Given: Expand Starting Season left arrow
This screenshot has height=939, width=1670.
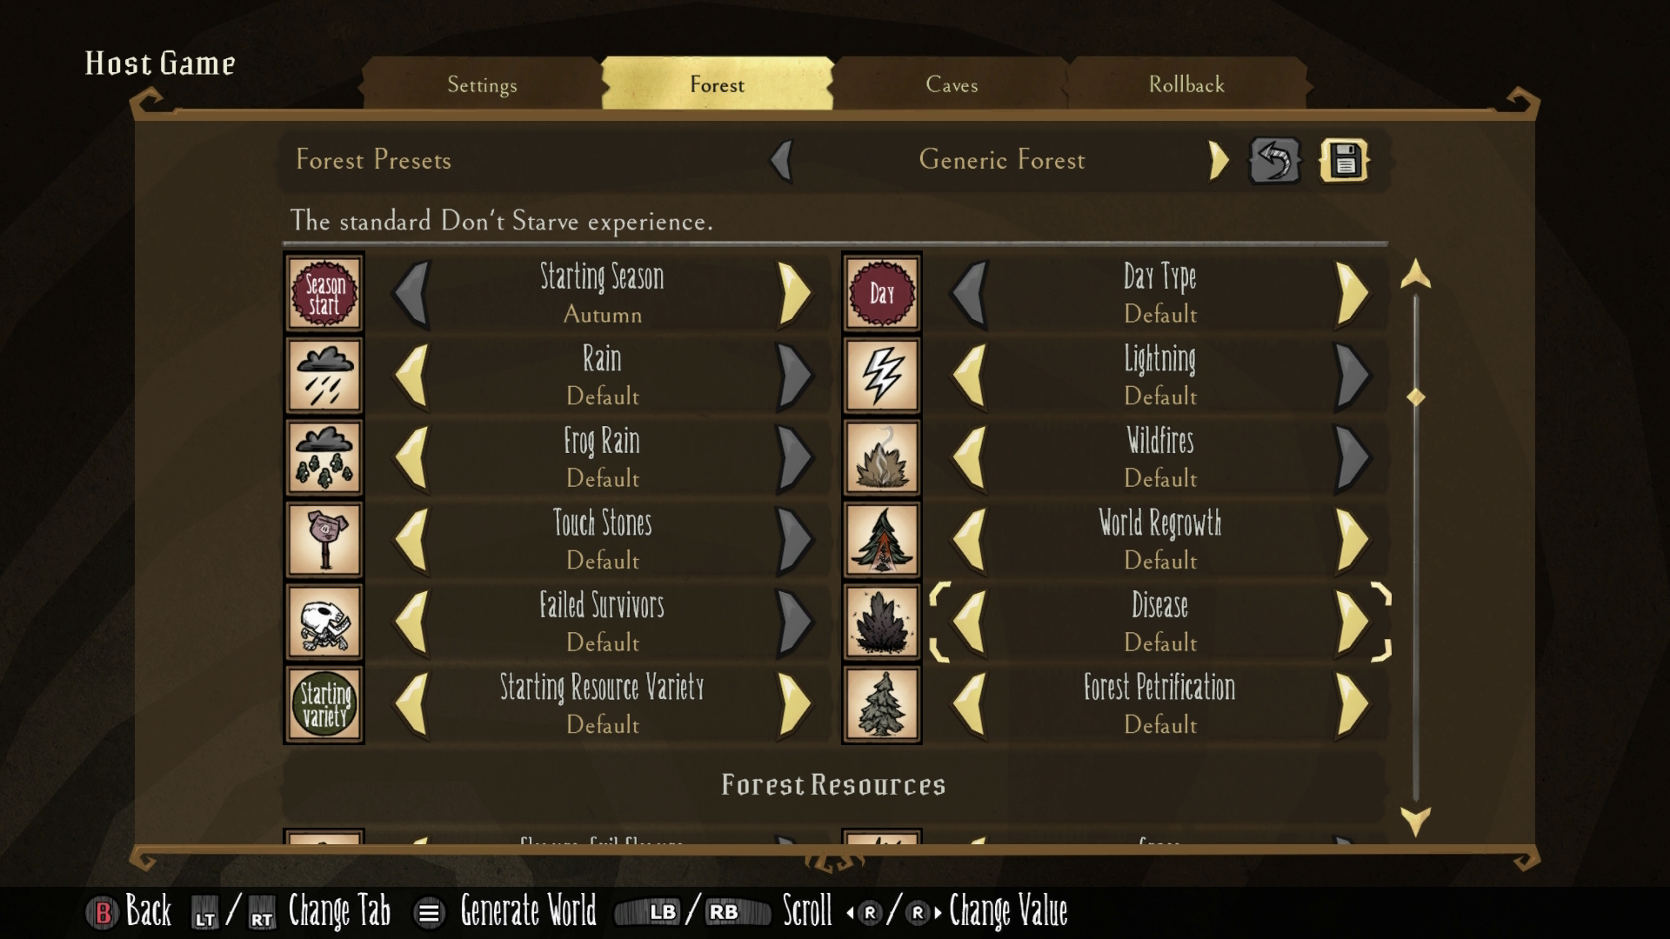Looking at the screenshot, I should [417, 292].
